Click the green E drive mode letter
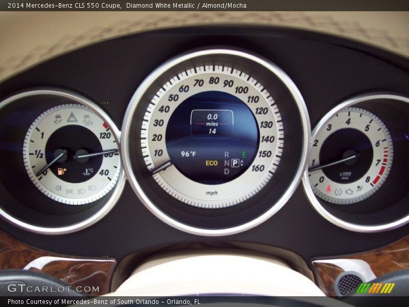 244,155
